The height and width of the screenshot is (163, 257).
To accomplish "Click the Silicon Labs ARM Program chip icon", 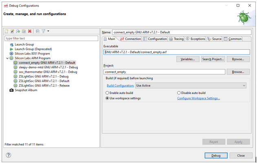I will tap(11, 58).
